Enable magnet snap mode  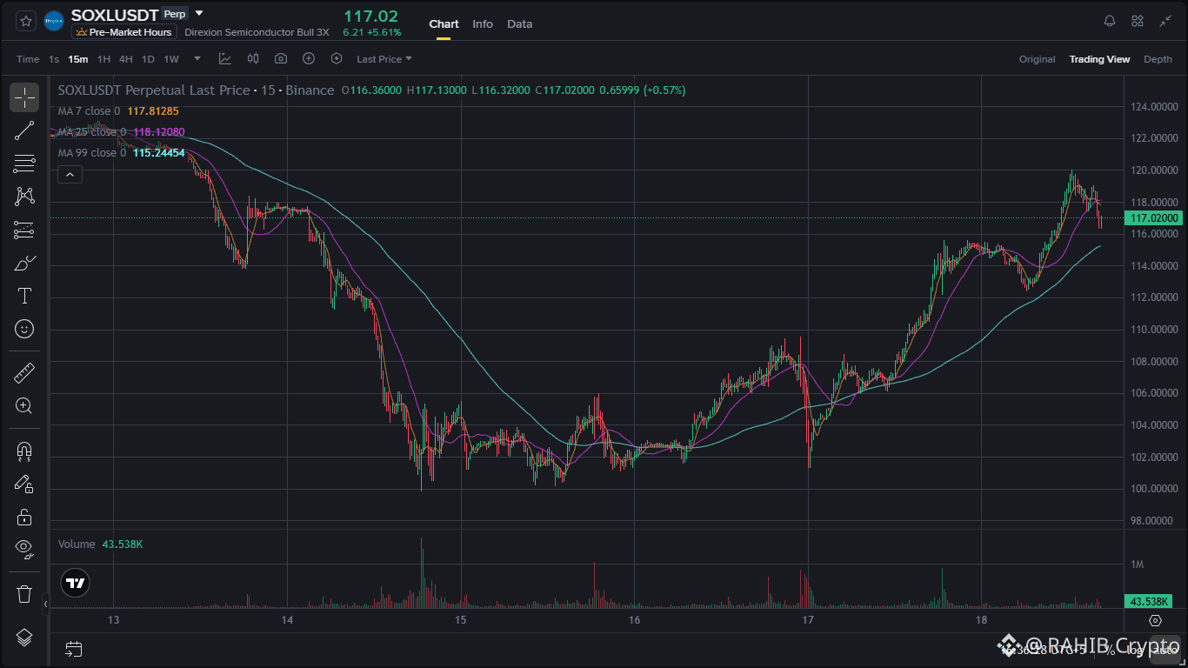pyautogui.click(x=24, y=451)
